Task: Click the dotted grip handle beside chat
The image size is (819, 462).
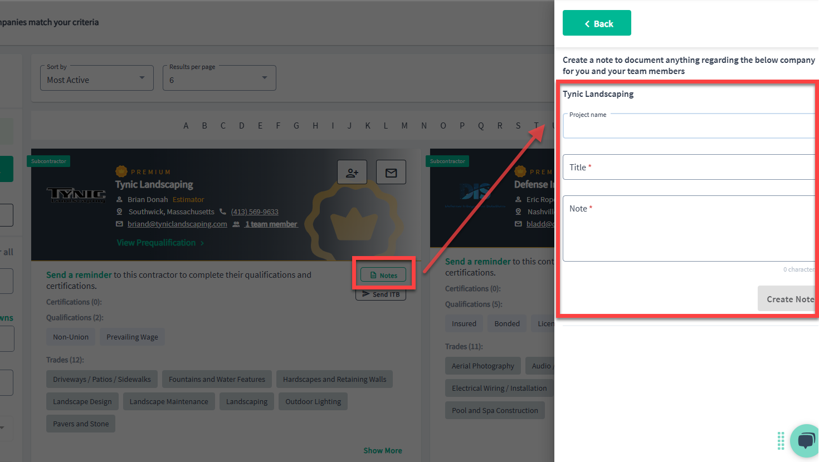Action: tap(781, 441)
